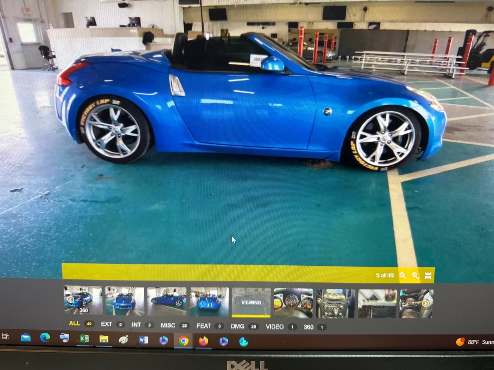
Task: Select the rear view car thumbnail
Action: coord(209,302)
